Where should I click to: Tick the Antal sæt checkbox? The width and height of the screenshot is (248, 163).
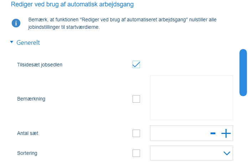[x=136, y=134]
